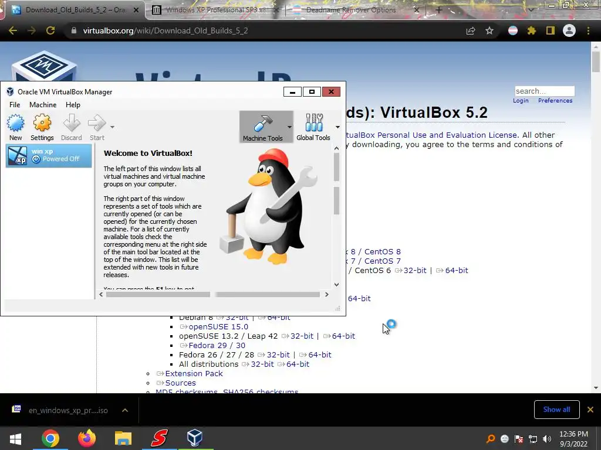The height and width of the screenshot is (450, 601).
Task: Select Machine Tools hammer button
Action: pos(262,127)
